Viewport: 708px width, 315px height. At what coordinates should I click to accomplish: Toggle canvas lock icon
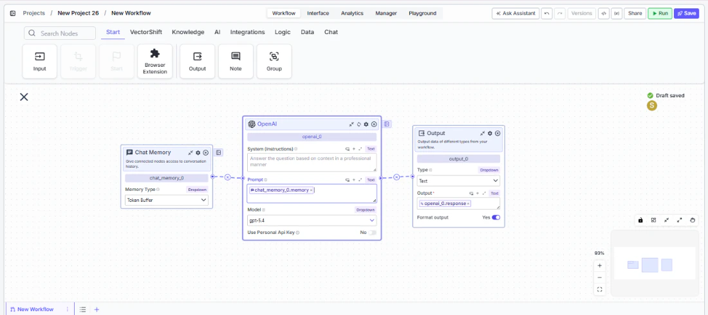(x=640, y=221)
